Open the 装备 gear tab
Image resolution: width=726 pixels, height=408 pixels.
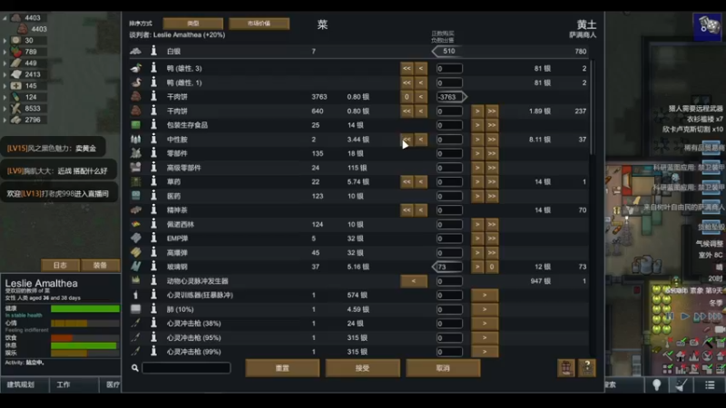(x=100, y=265)
